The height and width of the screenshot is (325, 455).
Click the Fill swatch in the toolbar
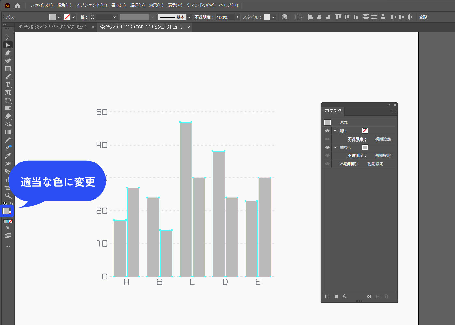pos(6,211)
